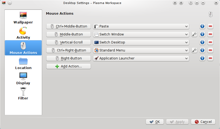Expand the Switch Desktop dropdown

tap(141, 42)
